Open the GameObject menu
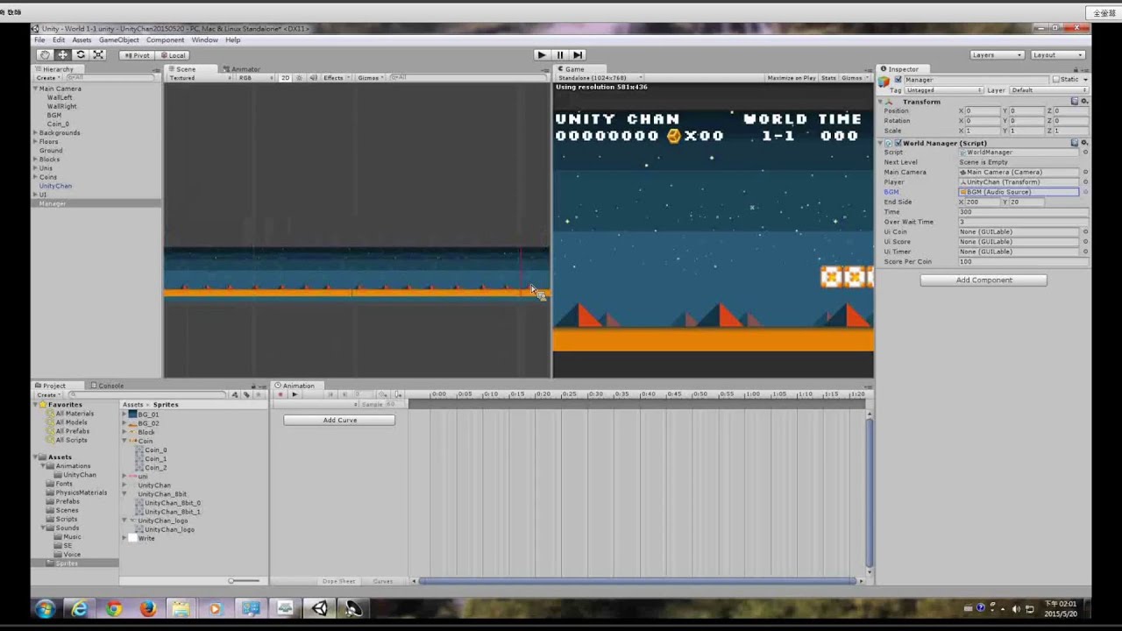This screenshot has width=1122, height=631. (x=118, y=40)
